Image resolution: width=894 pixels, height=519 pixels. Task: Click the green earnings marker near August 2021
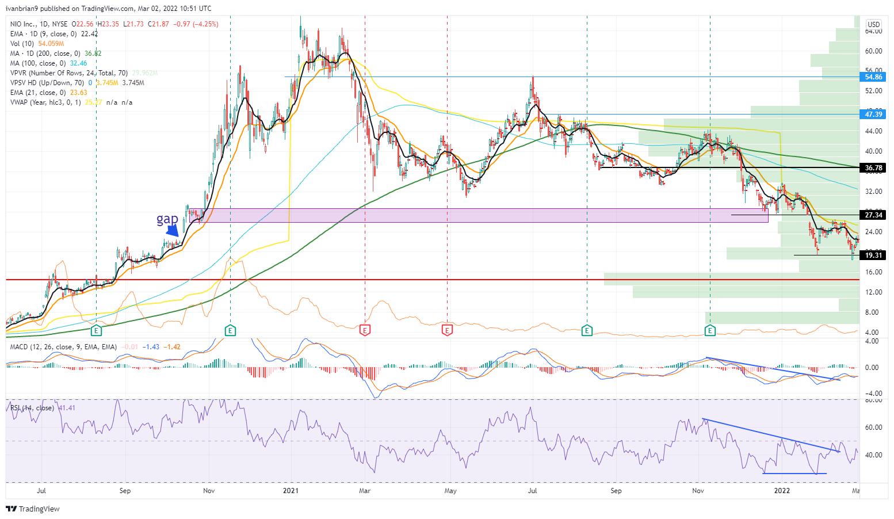[587, 330]
